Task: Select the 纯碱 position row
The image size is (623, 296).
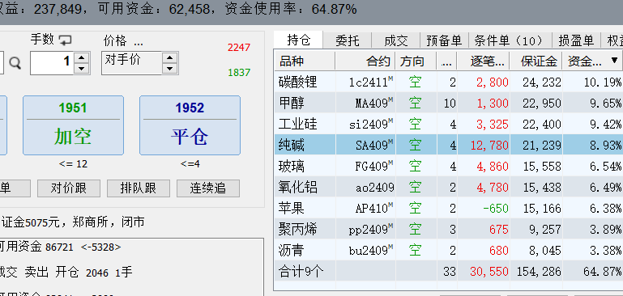Action: [x=449, y=145]
